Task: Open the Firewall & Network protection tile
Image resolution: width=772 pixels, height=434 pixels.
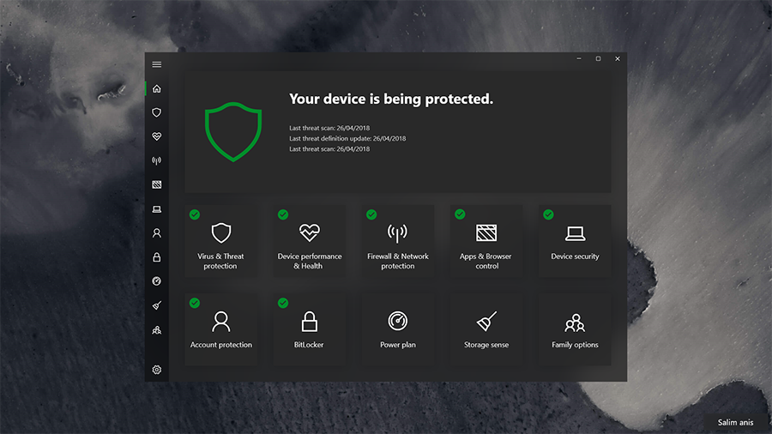Action: (398, 241)
